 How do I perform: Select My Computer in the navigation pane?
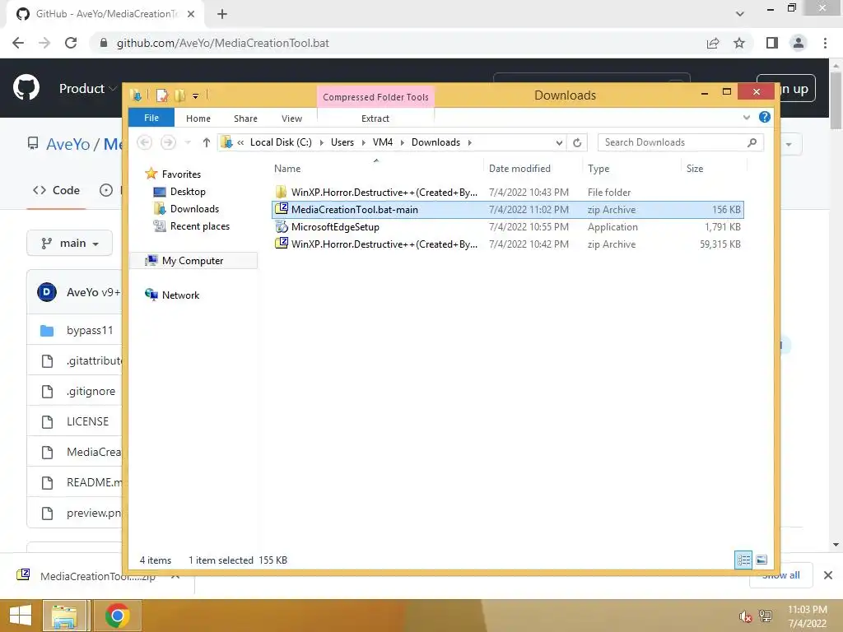[x=193, y=261]
